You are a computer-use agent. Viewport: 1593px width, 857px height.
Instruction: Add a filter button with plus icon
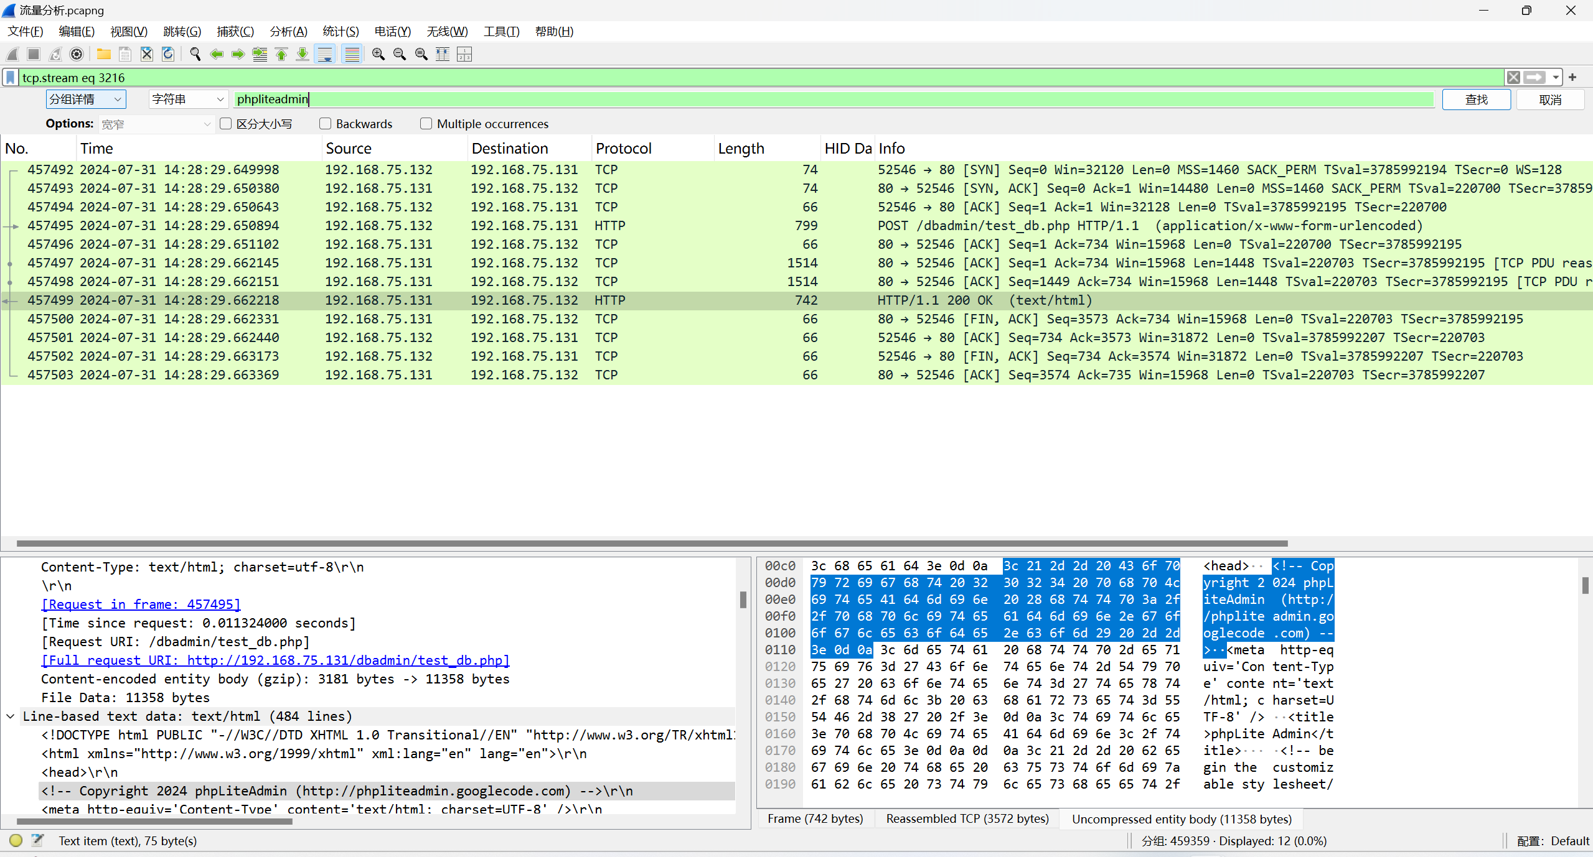click(x=1572, y=77)
